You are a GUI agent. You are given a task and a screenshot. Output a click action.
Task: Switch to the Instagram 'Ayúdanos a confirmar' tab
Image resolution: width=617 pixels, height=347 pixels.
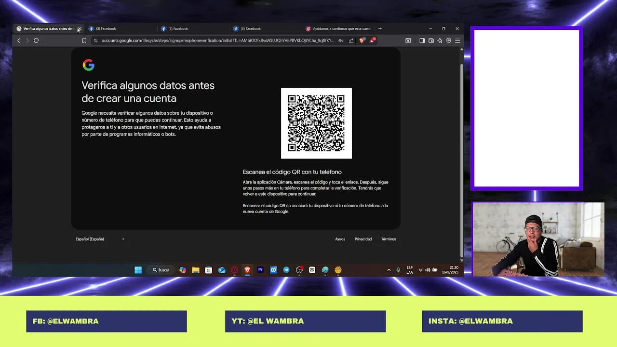click(338, 28)
